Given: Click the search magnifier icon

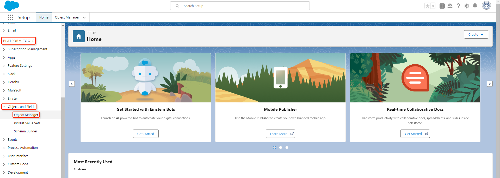Looking at the screenshot, I should [177, 6].
